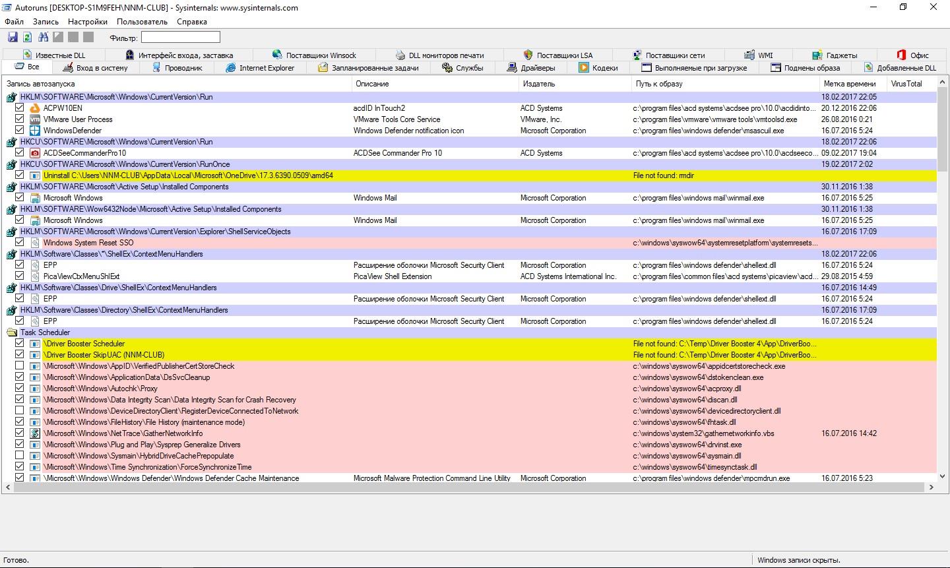This screenshot has height=568, width=950.
Task: Click the WindowsDefender shield entry icon
Action: [x=35, y=131]
